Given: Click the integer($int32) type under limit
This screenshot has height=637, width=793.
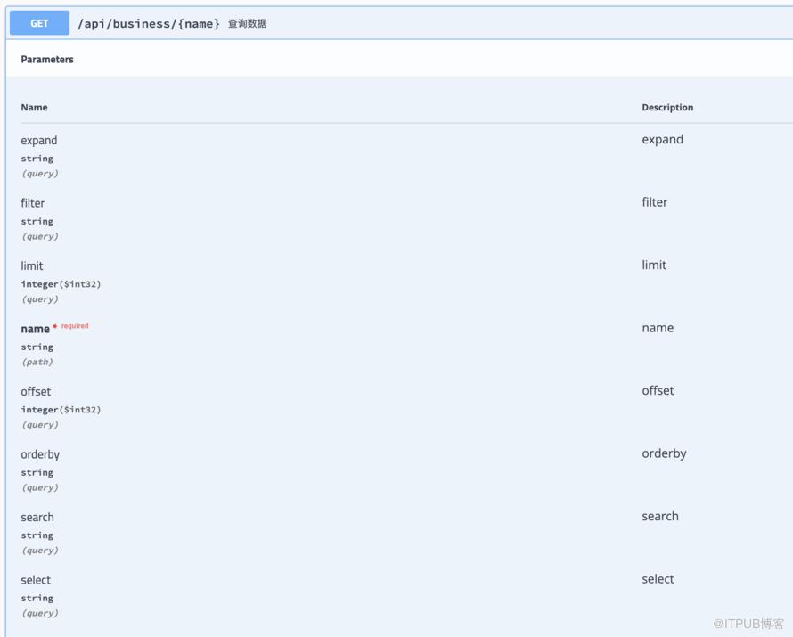Looking at the screenshot, I should pyautogui.click(x=61, y=284).
